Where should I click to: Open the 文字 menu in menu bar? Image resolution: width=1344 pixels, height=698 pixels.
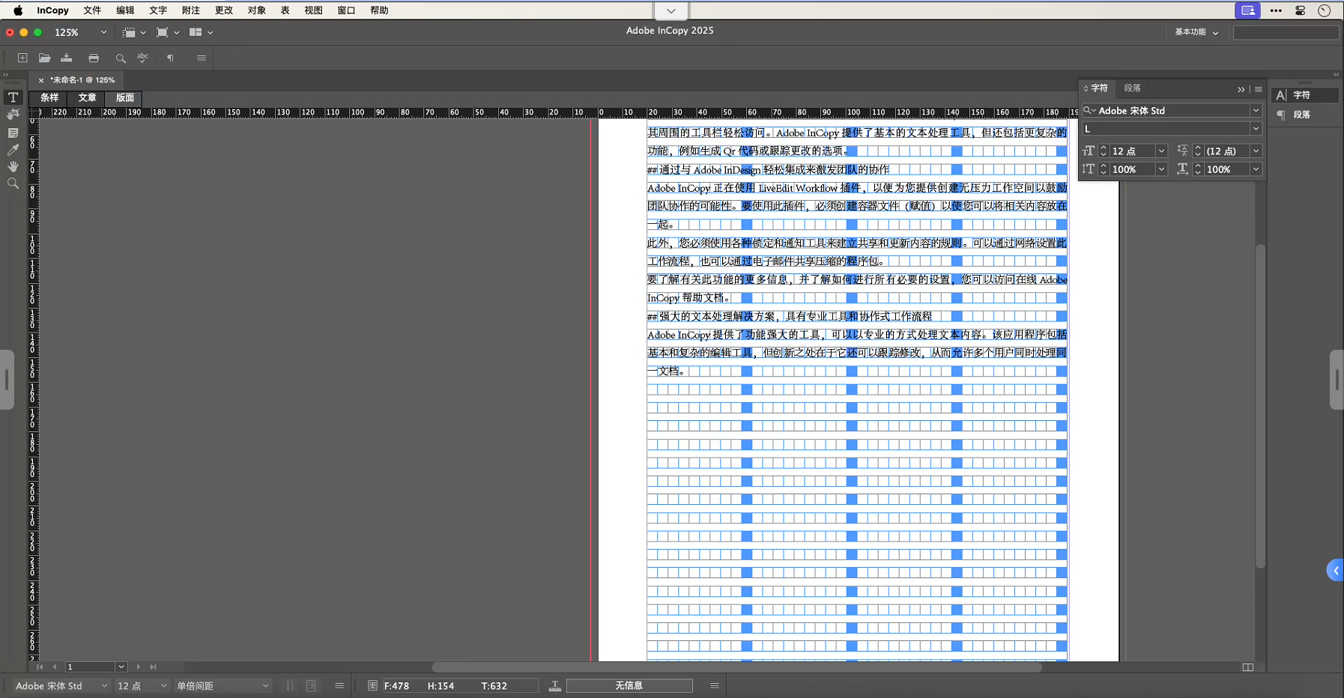point(158,10)
